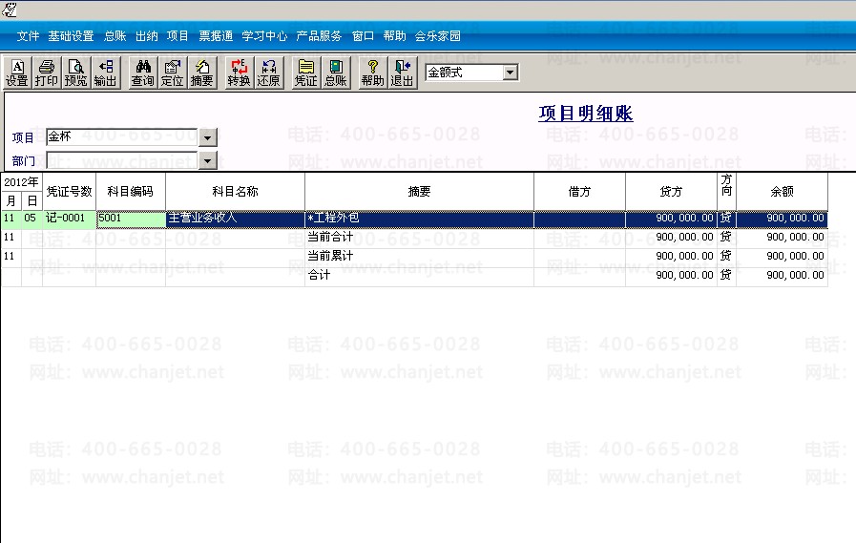
Task: Open the 总账 menu in menu bar
Action: (x=115, y=36)
